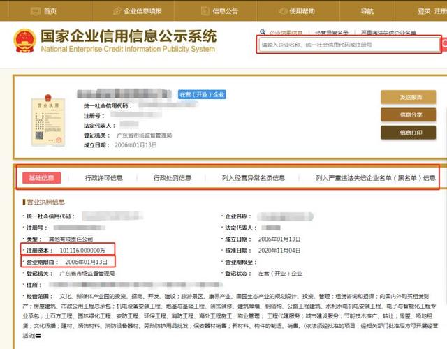Image resolution: width=447 pixels, height=349 pixels.
Task: Click the business license thumbnail image
Action: 48,120
